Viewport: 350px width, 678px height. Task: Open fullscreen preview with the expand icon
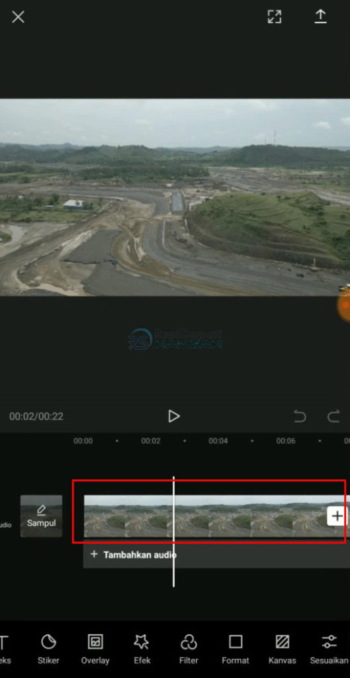coord(274,17)
